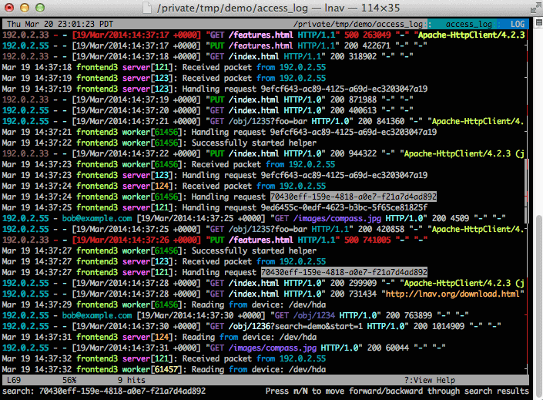Image resolution: width=543 pixels, height=400 pixels.
Task: Click the scrollbar thumb on the right edge
Action: (x=539, y=305)
